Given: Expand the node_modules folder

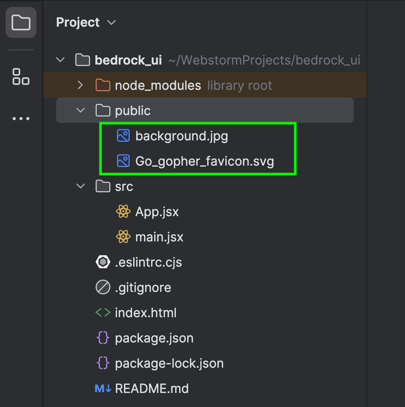Looking at the screenshot, I should coord(80,85).
